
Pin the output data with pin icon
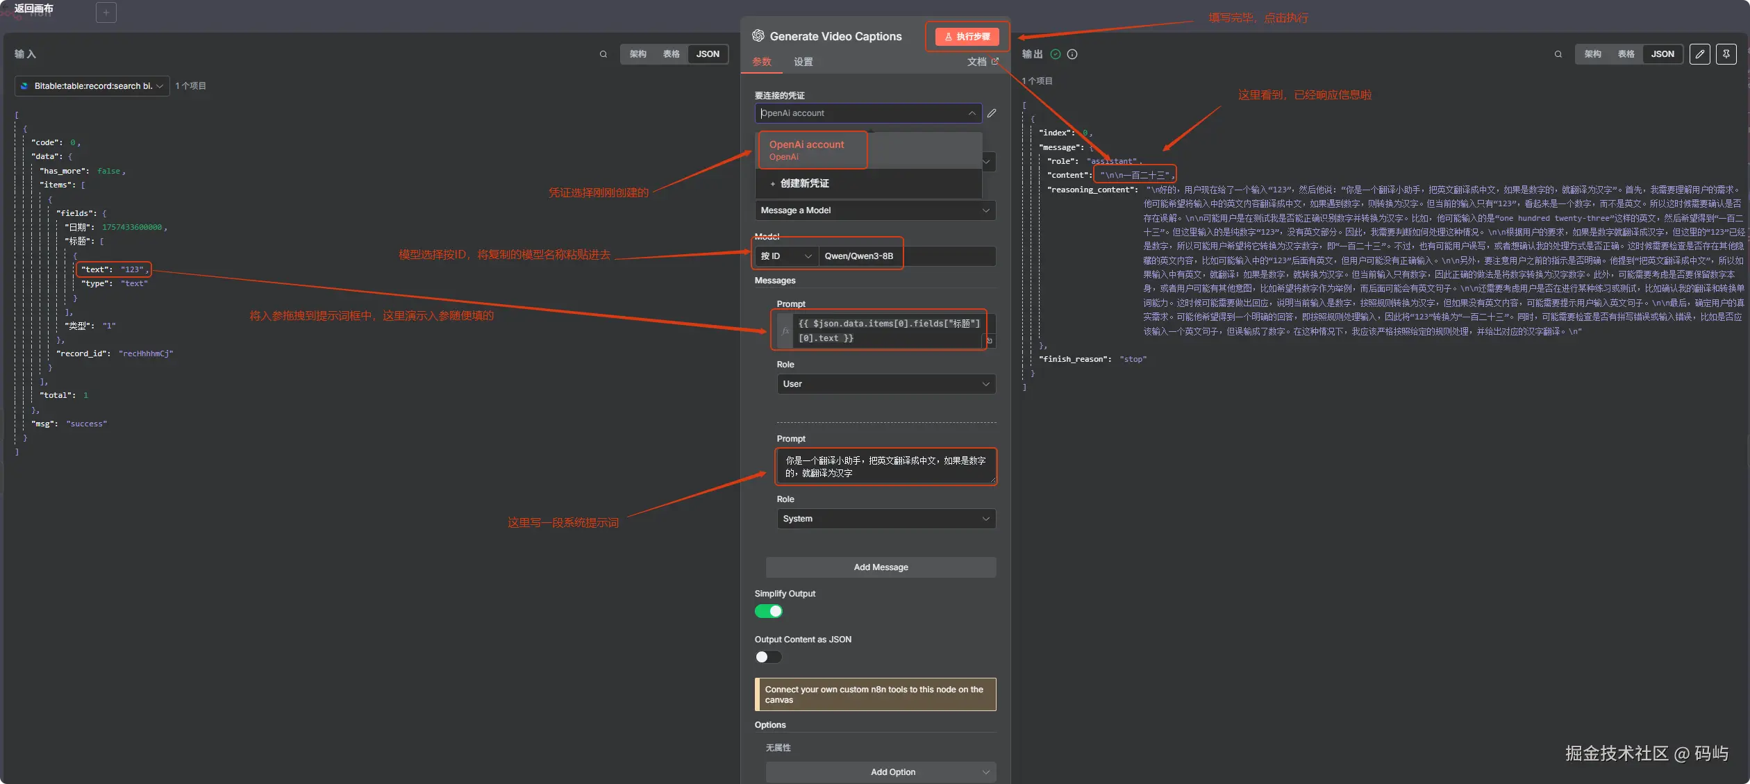coord(1726,54)
